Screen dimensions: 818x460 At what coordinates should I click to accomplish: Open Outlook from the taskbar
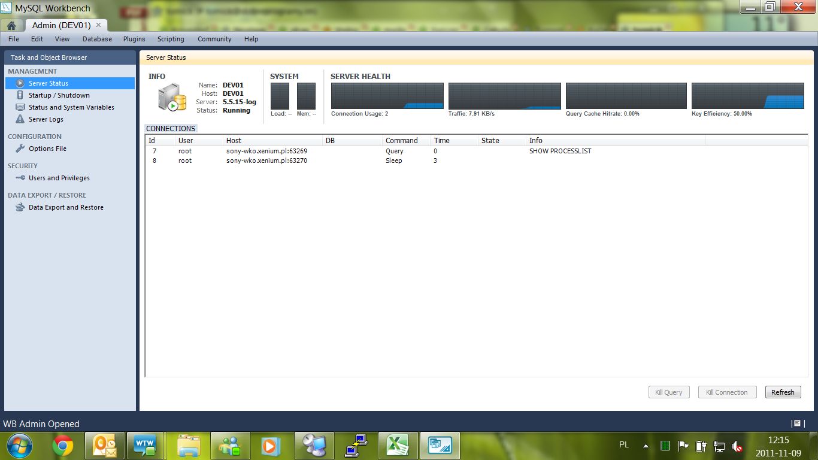104,446
